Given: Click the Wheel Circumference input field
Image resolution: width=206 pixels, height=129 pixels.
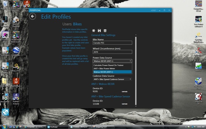Looking at the screenshot, I should [112, 52].
